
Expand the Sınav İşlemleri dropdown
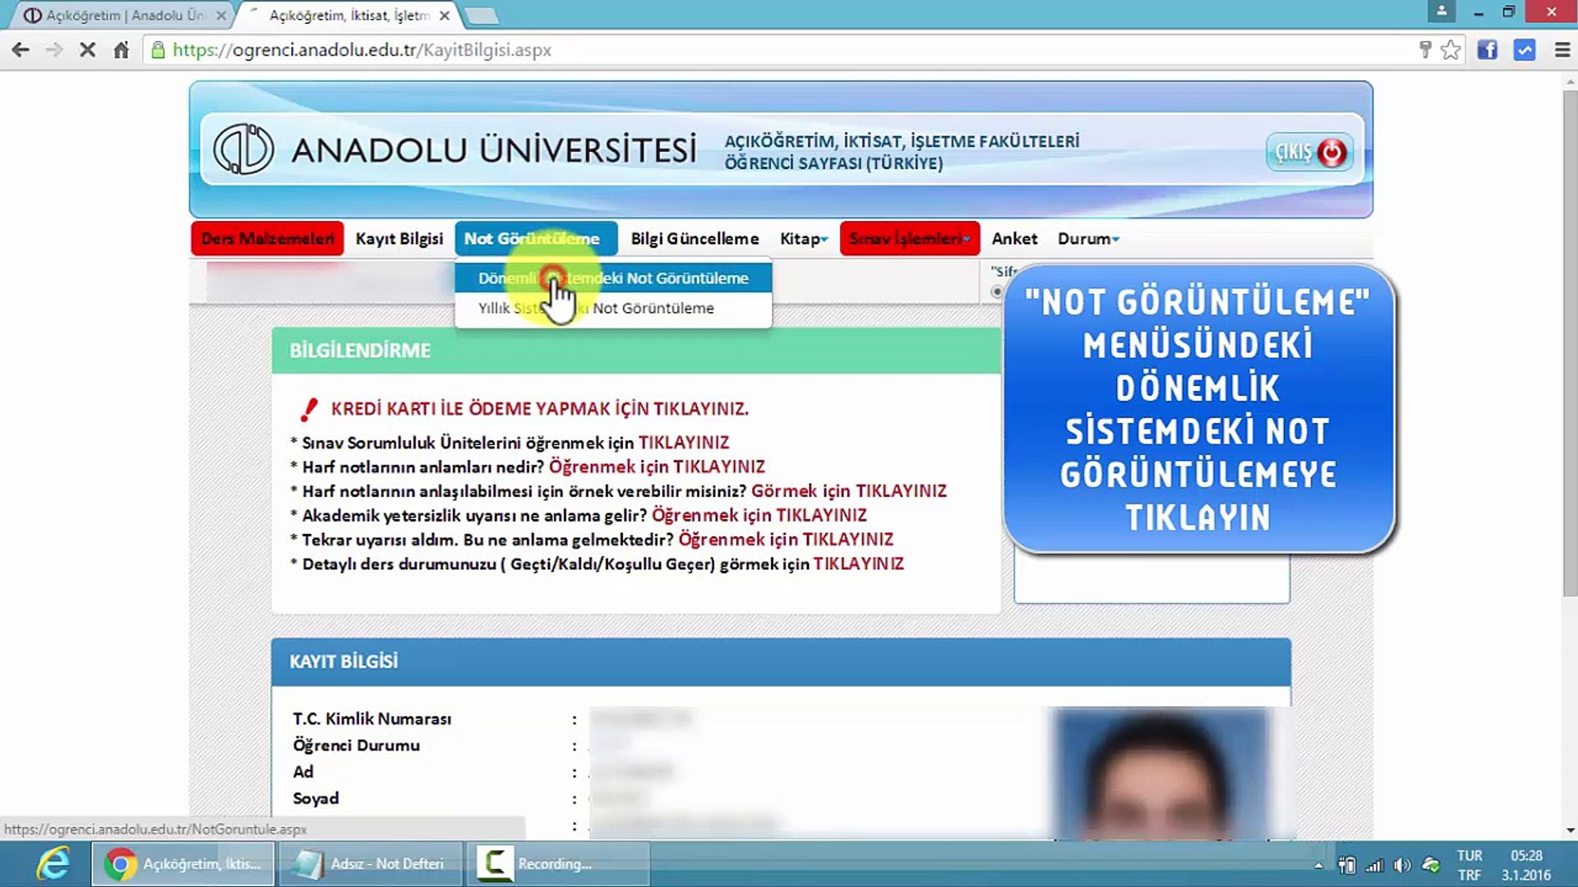[x=909, y=239]
